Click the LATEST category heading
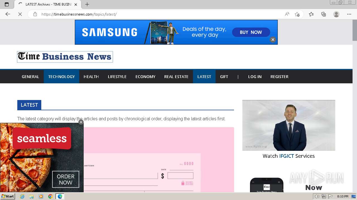 tap(29, 105)
